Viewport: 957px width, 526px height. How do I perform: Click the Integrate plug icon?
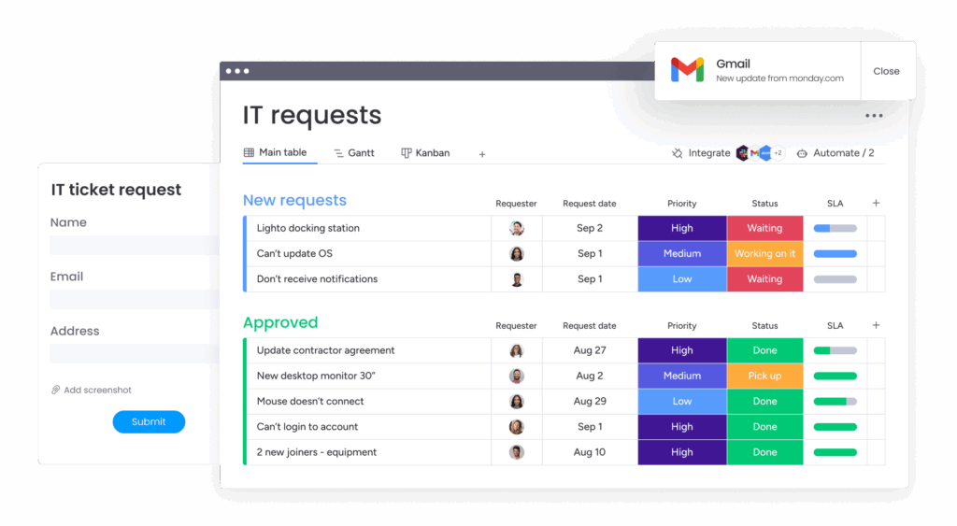[677, 153]
